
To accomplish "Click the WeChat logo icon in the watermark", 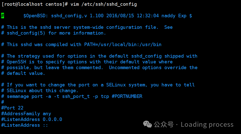I will (148, 124).
